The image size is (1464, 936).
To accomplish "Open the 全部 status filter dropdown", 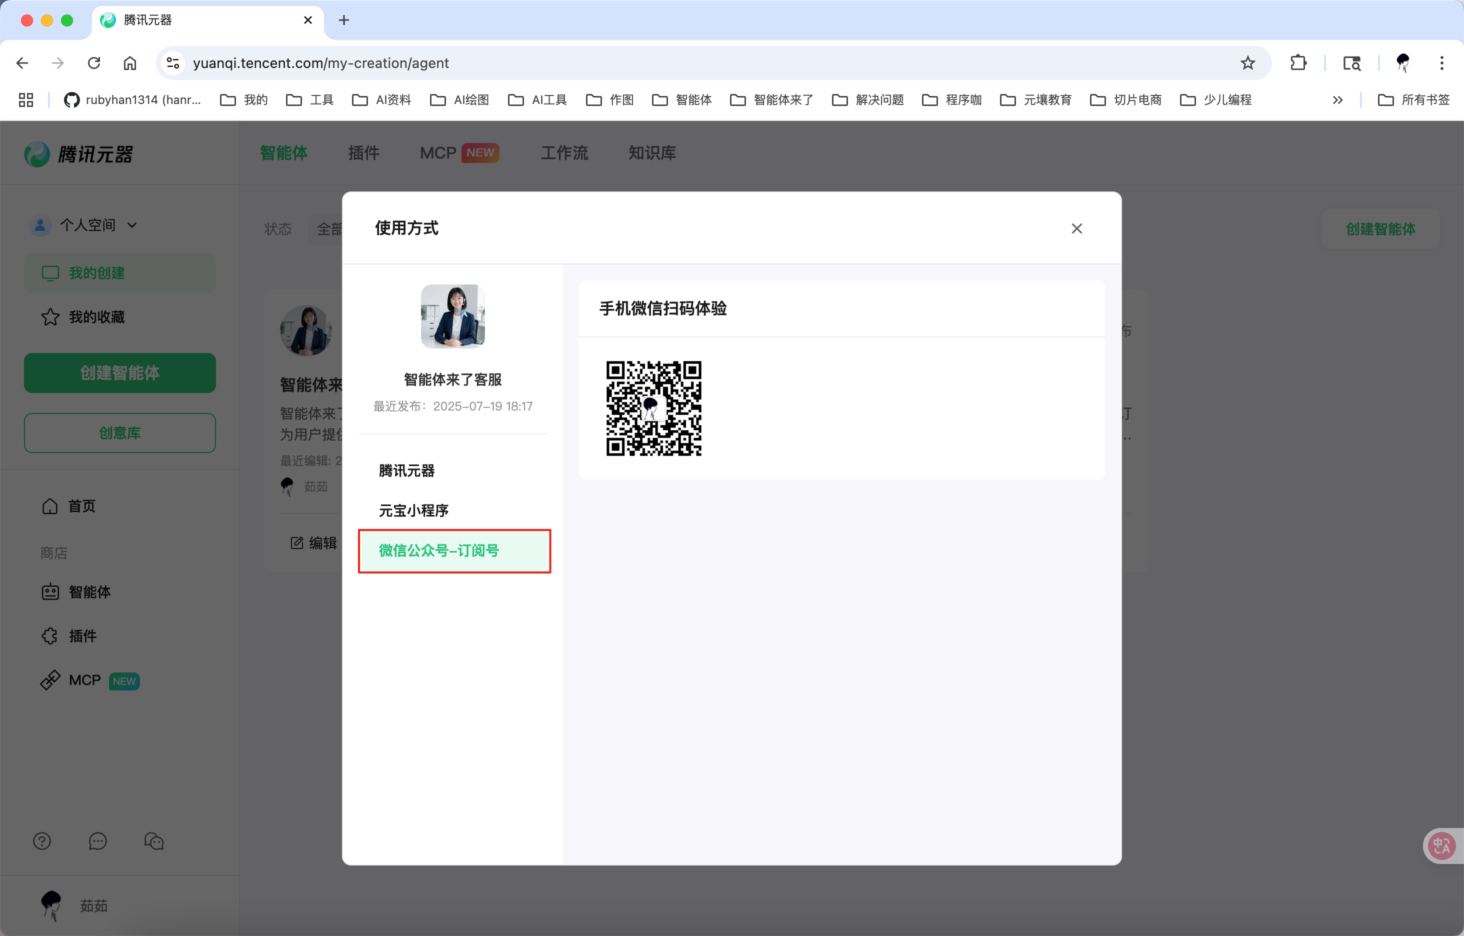I will point(329,228).
